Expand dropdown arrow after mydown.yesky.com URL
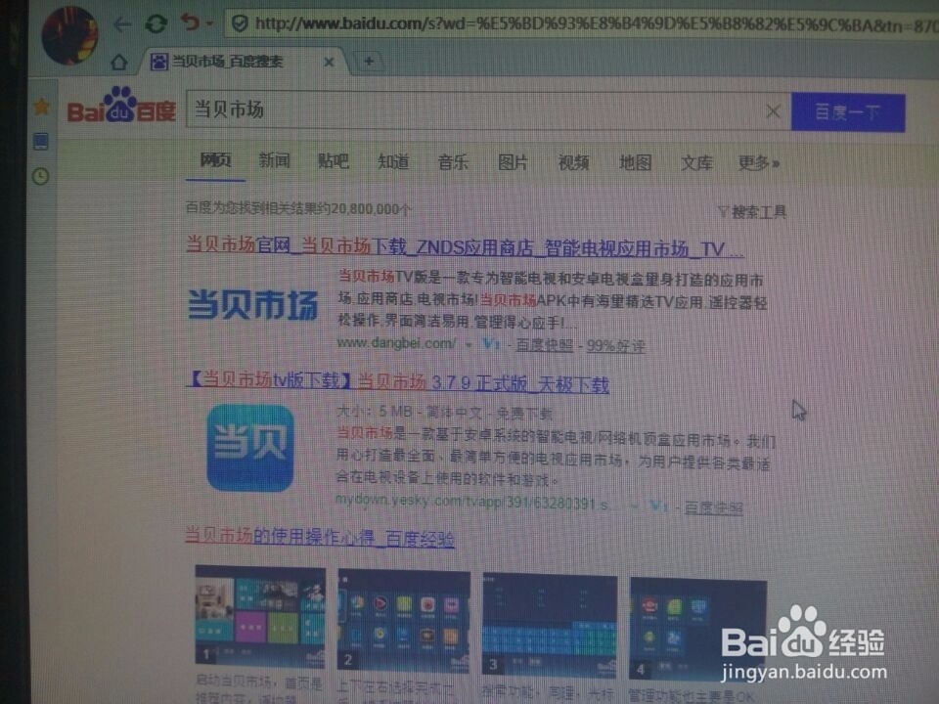This screenshot has height=704, width=939. coord(635,506)
